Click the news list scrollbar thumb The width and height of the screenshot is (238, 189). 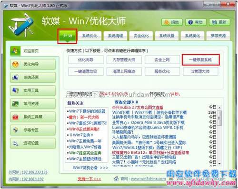pos(219,118)
